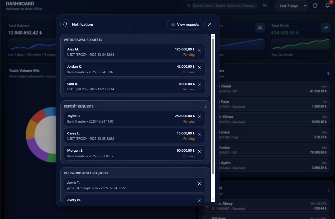
Task: Dismiss Jamie T. password reset request
Action: pyautogui.click(x=199, y=184)
